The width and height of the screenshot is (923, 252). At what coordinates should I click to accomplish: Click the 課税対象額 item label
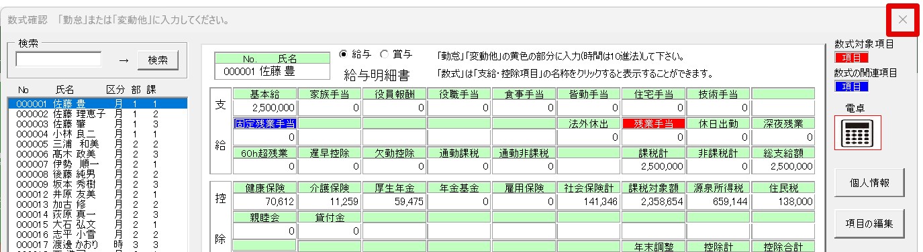[x=654, y=188]
